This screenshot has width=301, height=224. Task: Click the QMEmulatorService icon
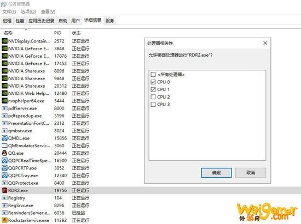click(x=4, y=146)
